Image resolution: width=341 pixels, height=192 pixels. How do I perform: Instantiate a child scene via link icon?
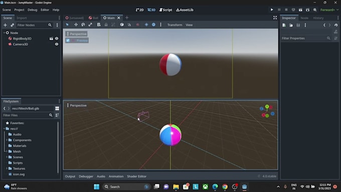(x=13, y=25)
